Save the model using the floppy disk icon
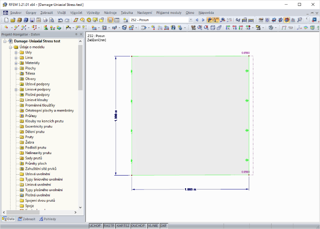This screenshot has height=229, width=320. 32,20
